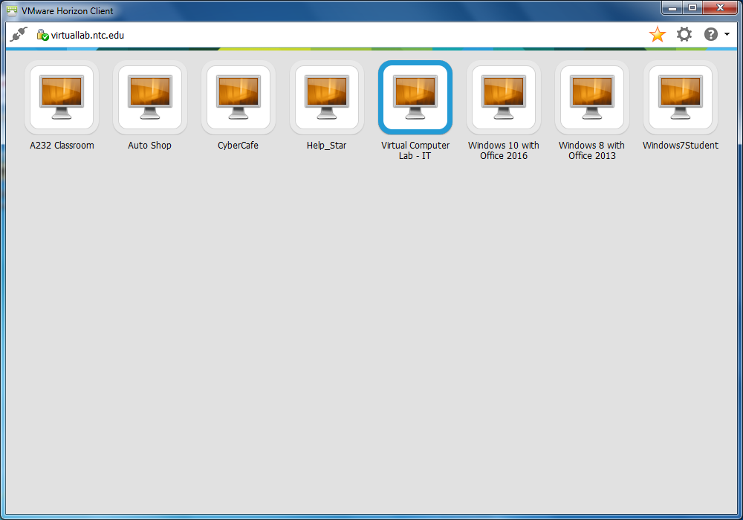Select the A232 Classroom desktop icon

pos(62,97)
